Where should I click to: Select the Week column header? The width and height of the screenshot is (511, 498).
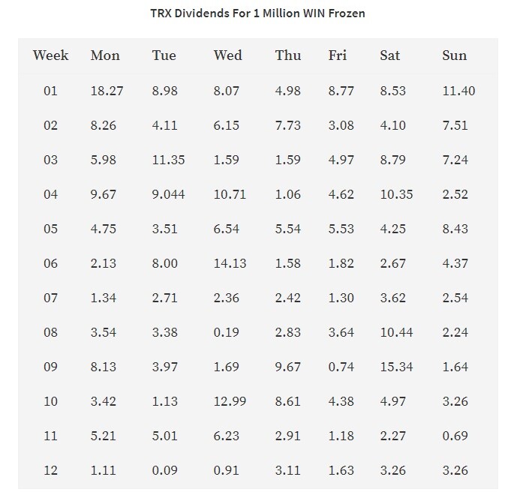(50, 55)
